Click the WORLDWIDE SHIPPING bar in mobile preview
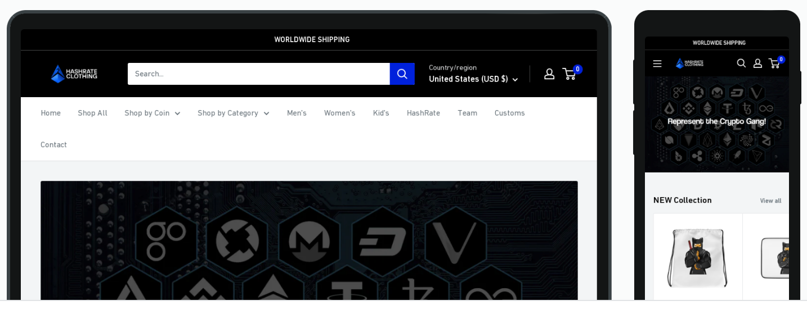The height and width of the screenshot is (310, 807). pyautogui.click(x=717, y=43)
